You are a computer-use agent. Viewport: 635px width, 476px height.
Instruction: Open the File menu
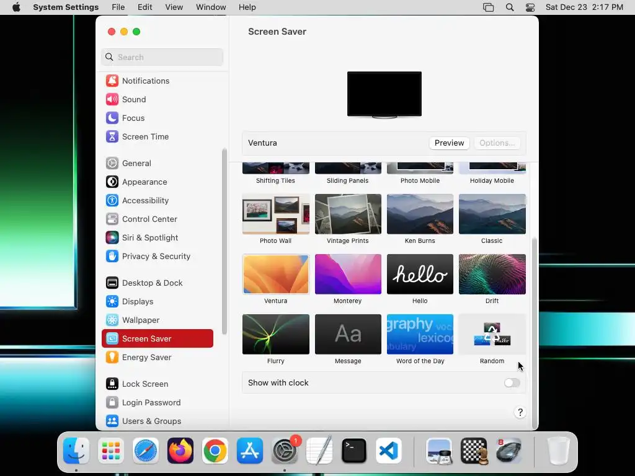[118, 7]
